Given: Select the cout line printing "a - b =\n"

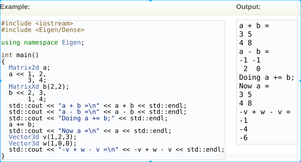Looking at the screenshot, I should [x=98, y=112].
